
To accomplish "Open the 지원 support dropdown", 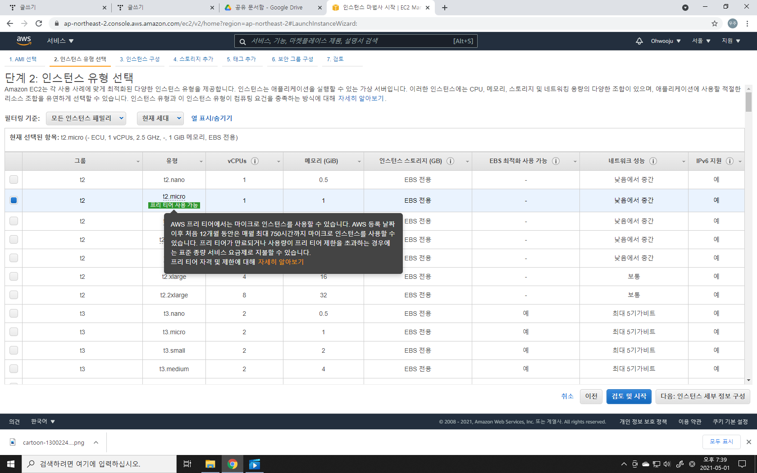I will (731, 41).
